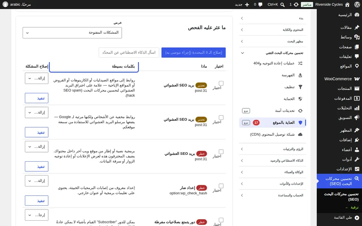Image resolution: width=362 pixels, height=226 pixels.
Task: Open العناية بالموقع menu item
Action: (273, 122)
